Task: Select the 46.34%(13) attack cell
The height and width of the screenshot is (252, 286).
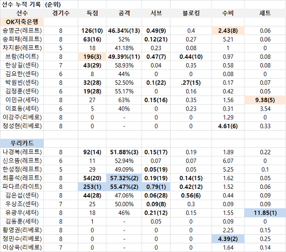Action: 124,31
